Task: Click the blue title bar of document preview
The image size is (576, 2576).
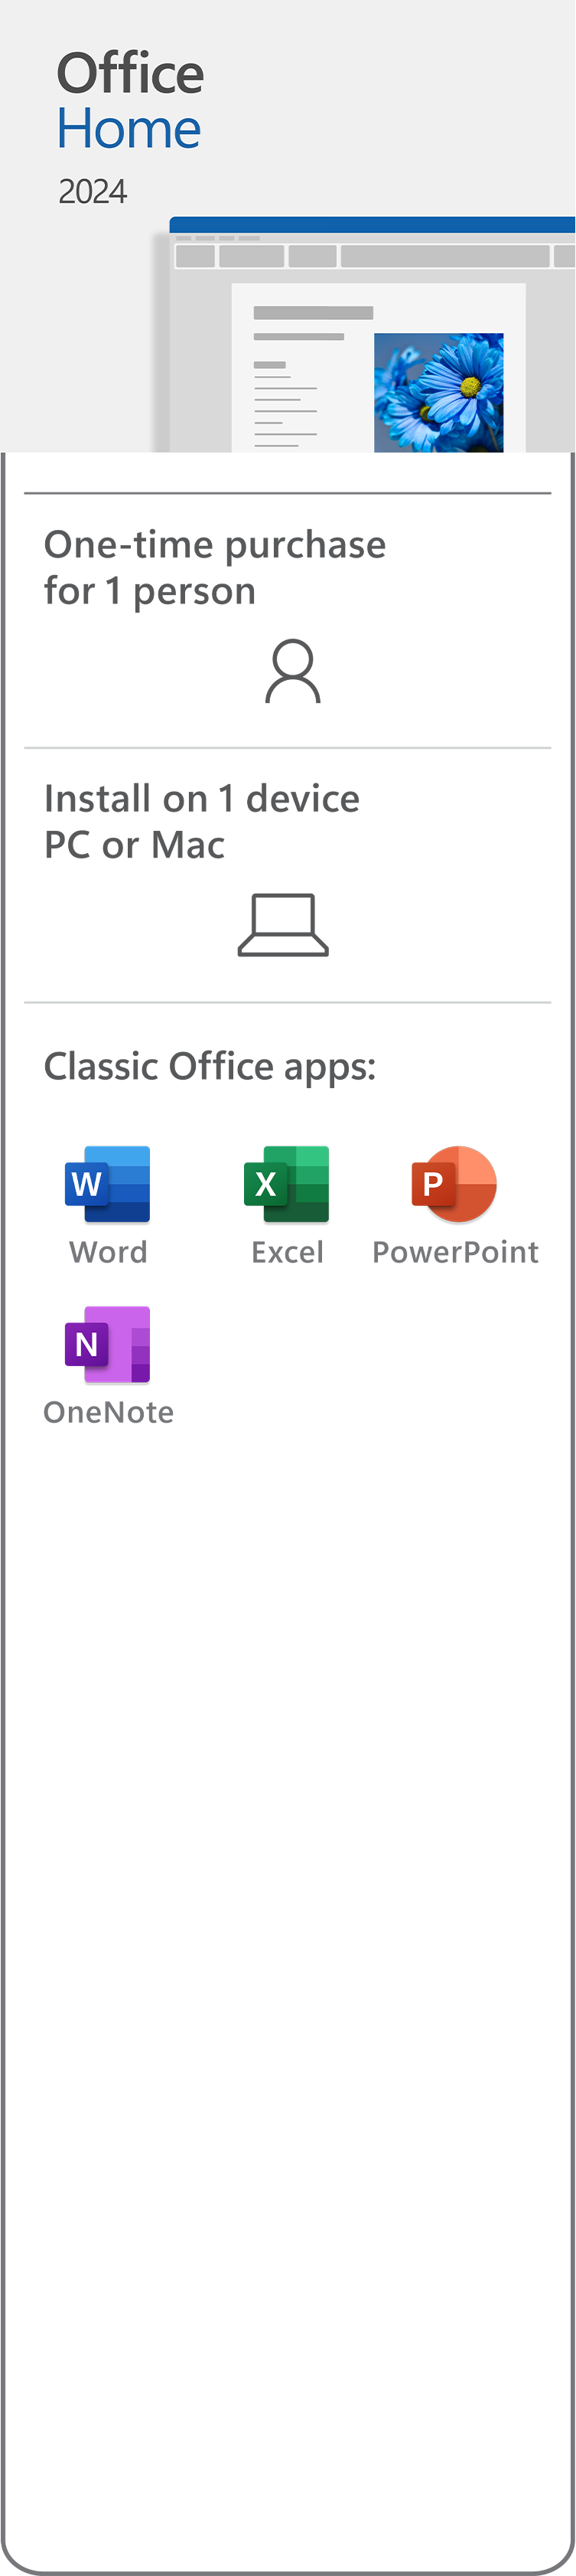Action: [371, 225]
